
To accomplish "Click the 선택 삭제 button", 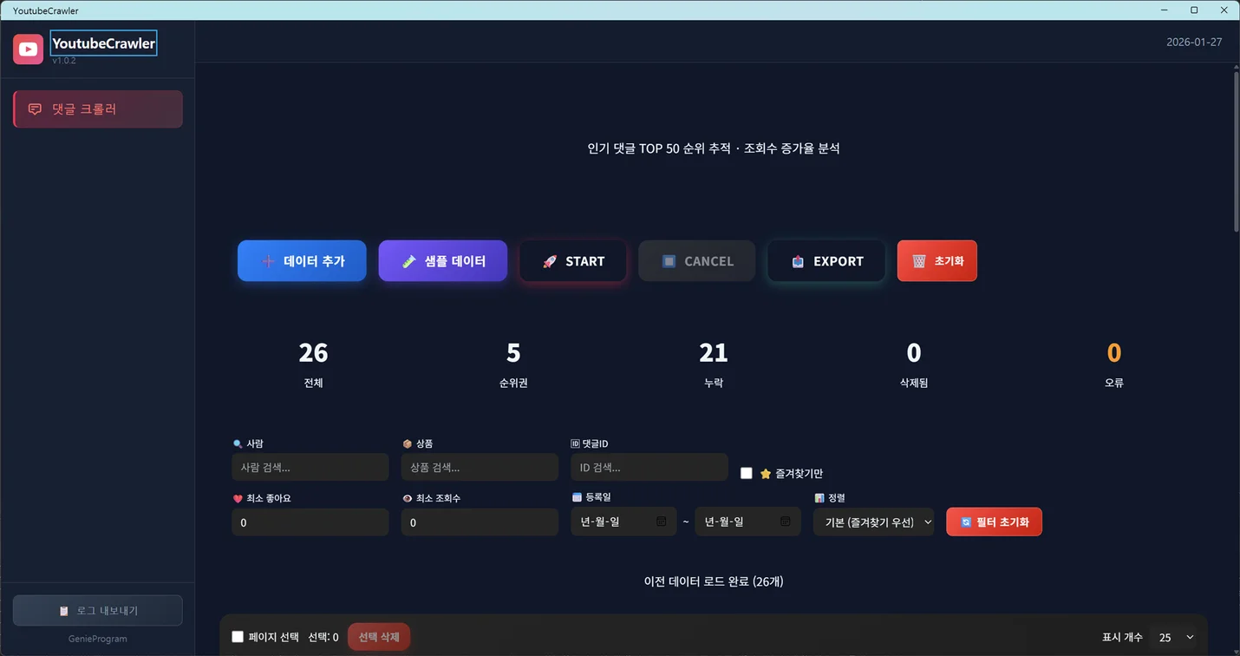I will 379,637.
